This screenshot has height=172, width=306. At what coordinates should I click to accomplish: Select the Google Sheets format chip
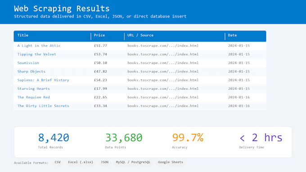[x=171, y=162]
